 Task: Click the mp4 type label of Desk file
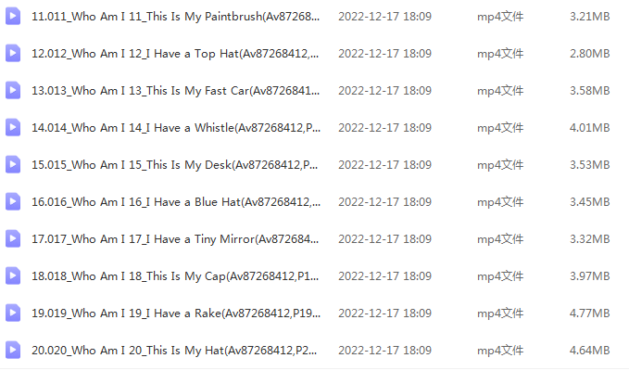(500, 164)
